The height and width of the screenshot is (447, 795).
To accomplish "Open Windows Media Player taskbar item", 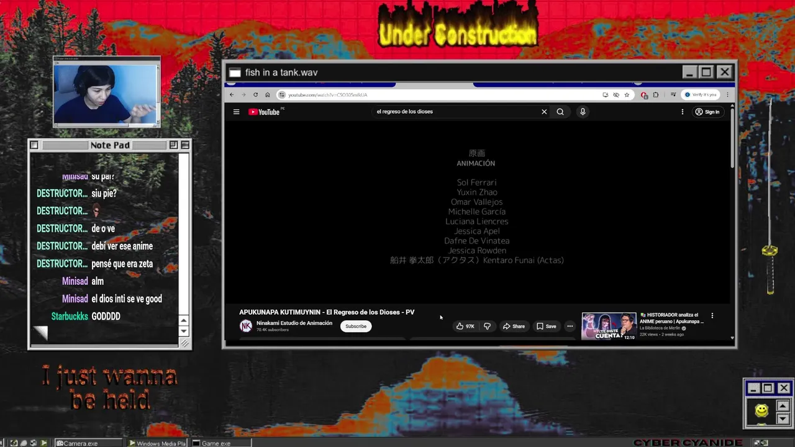I will pyautogui.click(x=158, y=443).
